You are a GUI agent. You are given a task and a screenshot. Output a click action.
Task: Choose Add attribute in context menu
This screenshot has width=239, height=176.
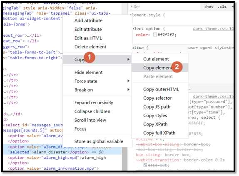(x=88, y=20)
